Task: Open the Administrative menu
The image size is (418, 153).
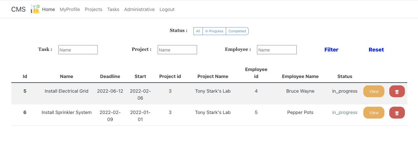Action: (139, 9)
